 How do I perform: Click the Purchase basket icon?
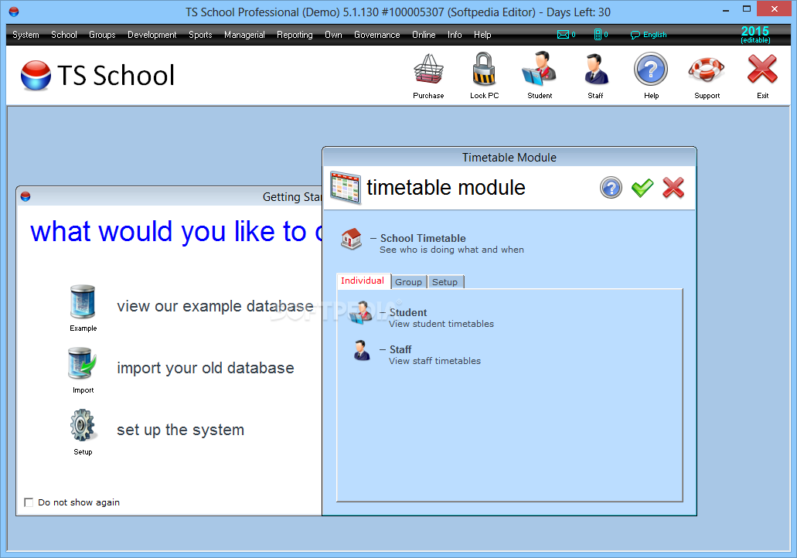pos(428,69)
